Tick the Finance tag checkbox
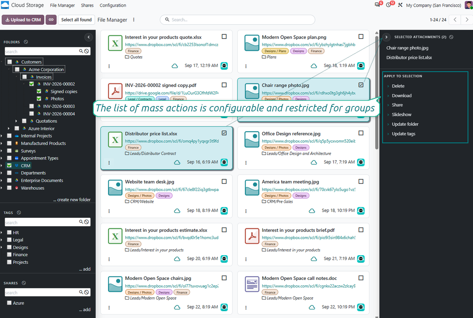Image resolution: width=473 pixels, height=318 pixels. pos(9,255)
